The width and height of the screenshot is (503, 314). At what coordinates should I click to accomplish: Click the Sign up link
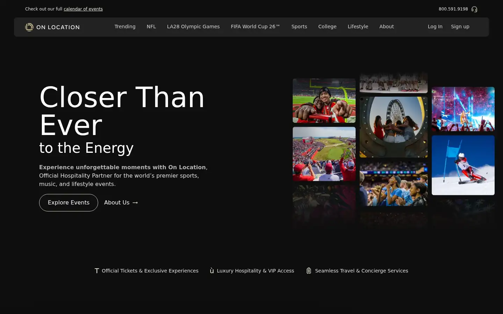click(460, 27)
